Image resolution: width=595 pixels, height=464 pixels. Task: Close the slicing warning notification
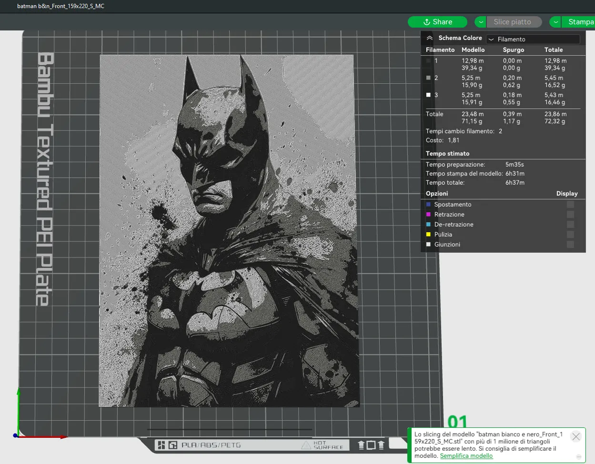click(x=576, y=436)
